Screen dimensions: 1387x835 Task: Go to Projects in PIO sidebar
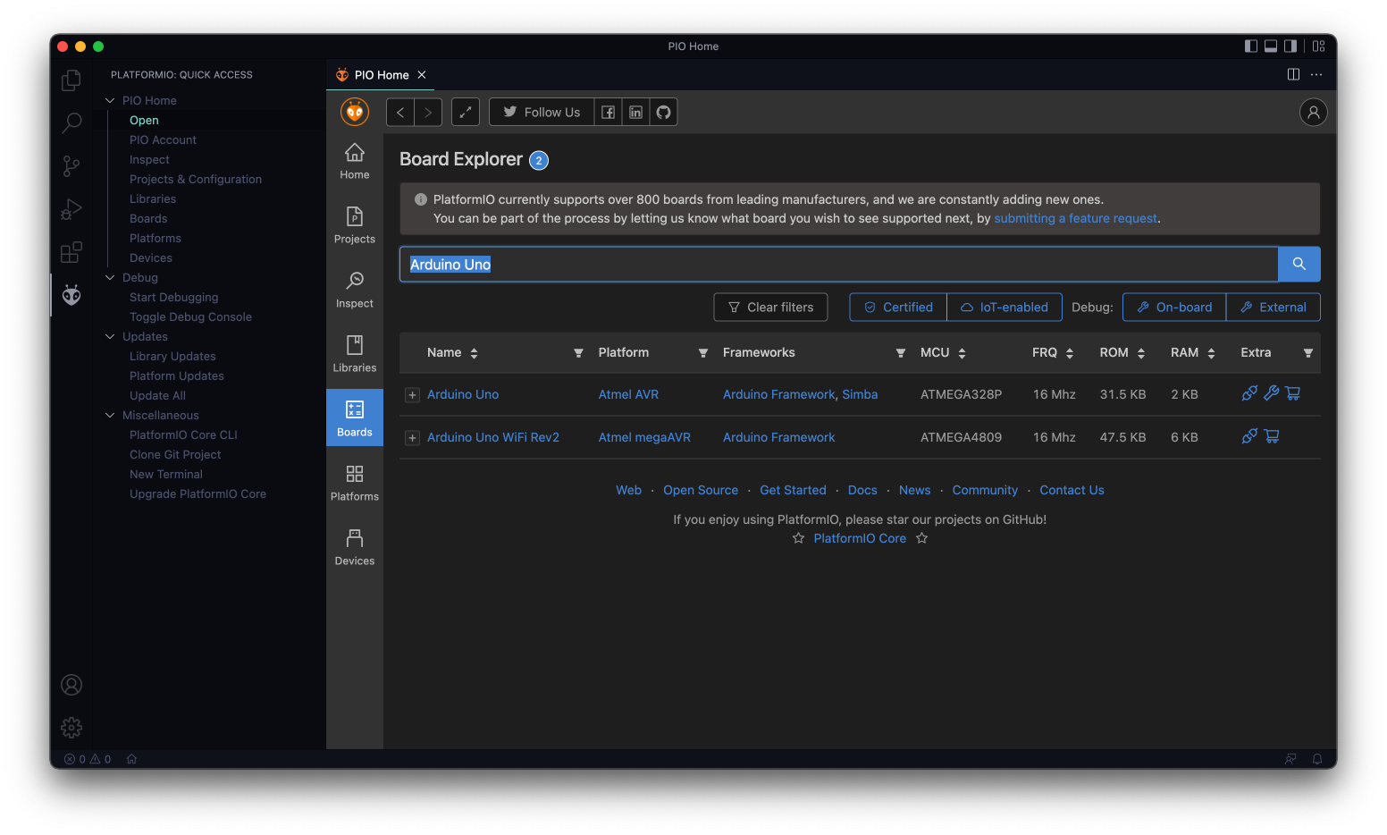pos(355,226)
